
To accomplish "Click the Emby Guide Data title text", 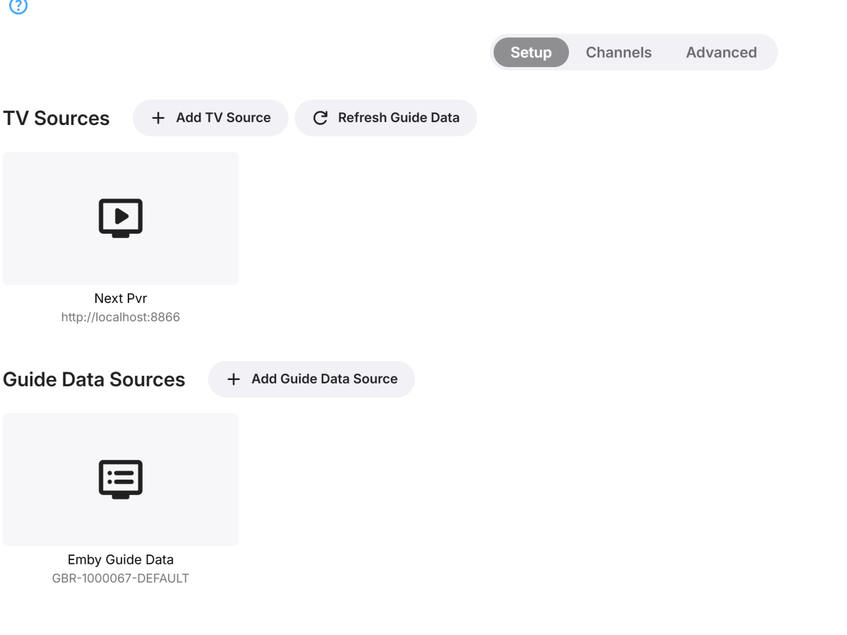I will click(x=121, y=560).
